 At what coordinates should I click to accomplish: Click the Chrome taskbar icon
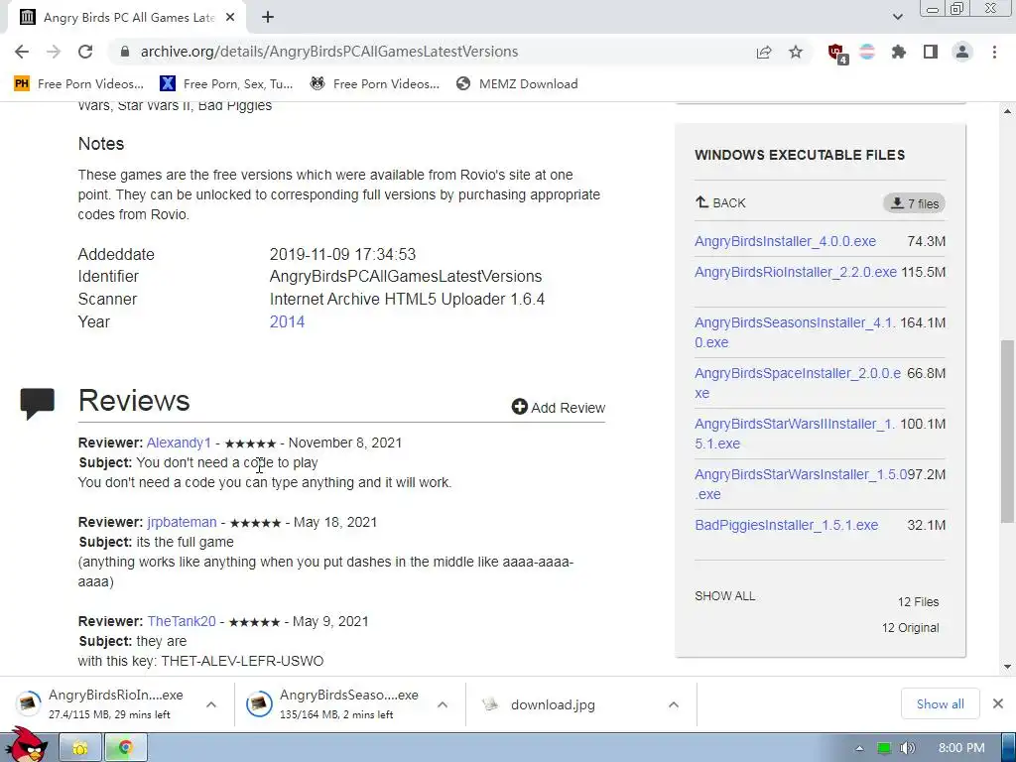point(126,748)
